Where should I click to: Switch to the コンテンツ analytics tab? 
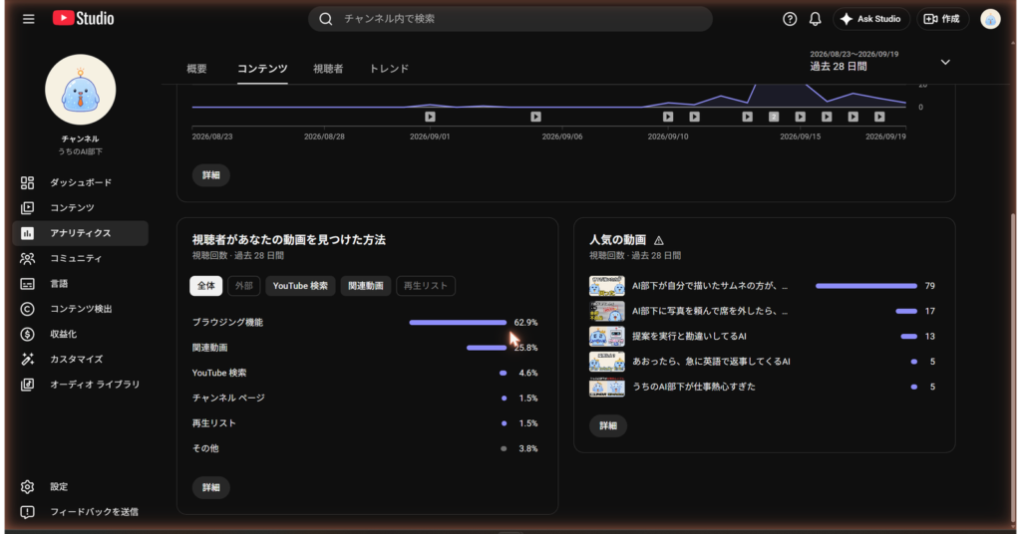click(262, 69)
